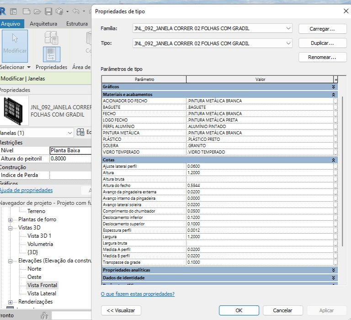Expand the Plantas de forro tree node
The height and width of the screenshot is (320, 351).
point(11,220)
